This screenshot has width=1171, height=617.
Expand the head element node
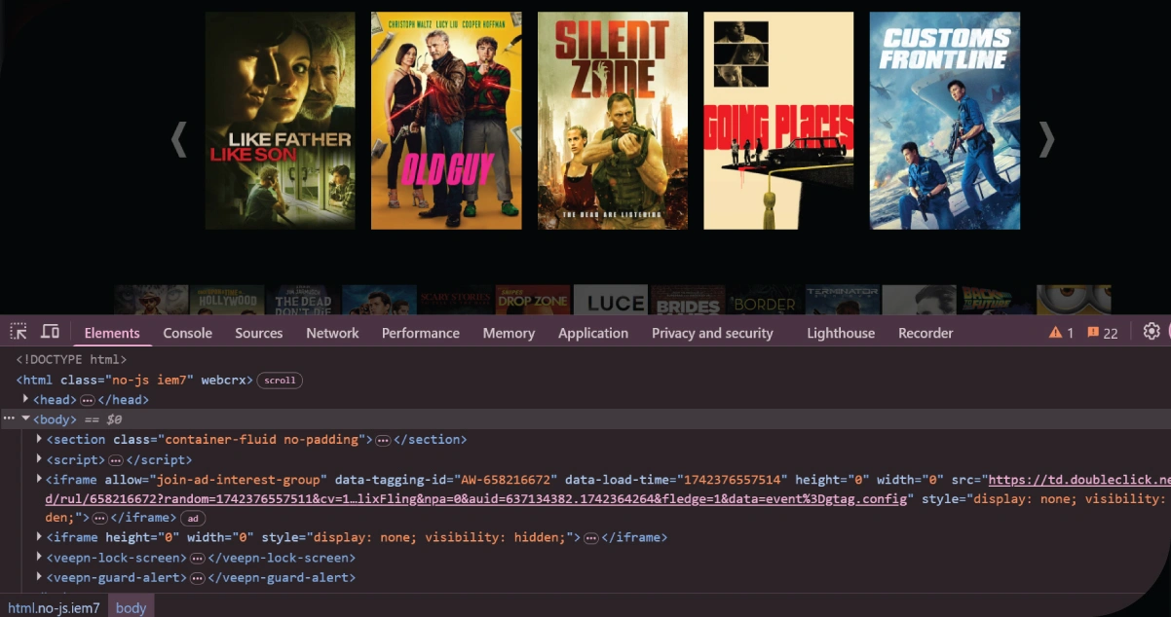(26, 400)
